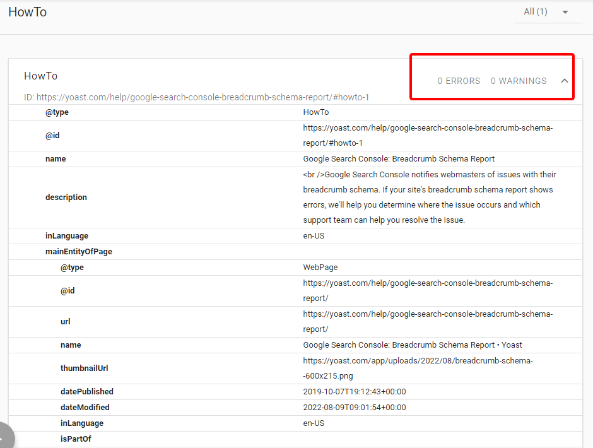The image size is (593, 448).
Task: Click the HowTo card heading
Action: (41, 76)
